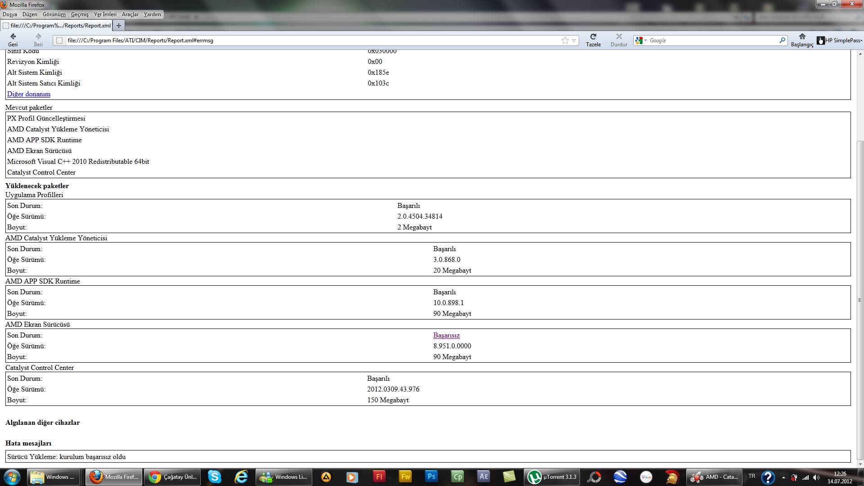Open the Geçmiş menu
864x486 pixels.
tap(80, 14)
